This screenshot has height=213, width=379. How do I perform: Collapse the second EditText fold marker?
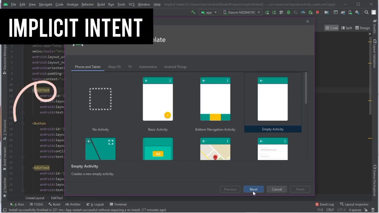[x=23, y=168]
